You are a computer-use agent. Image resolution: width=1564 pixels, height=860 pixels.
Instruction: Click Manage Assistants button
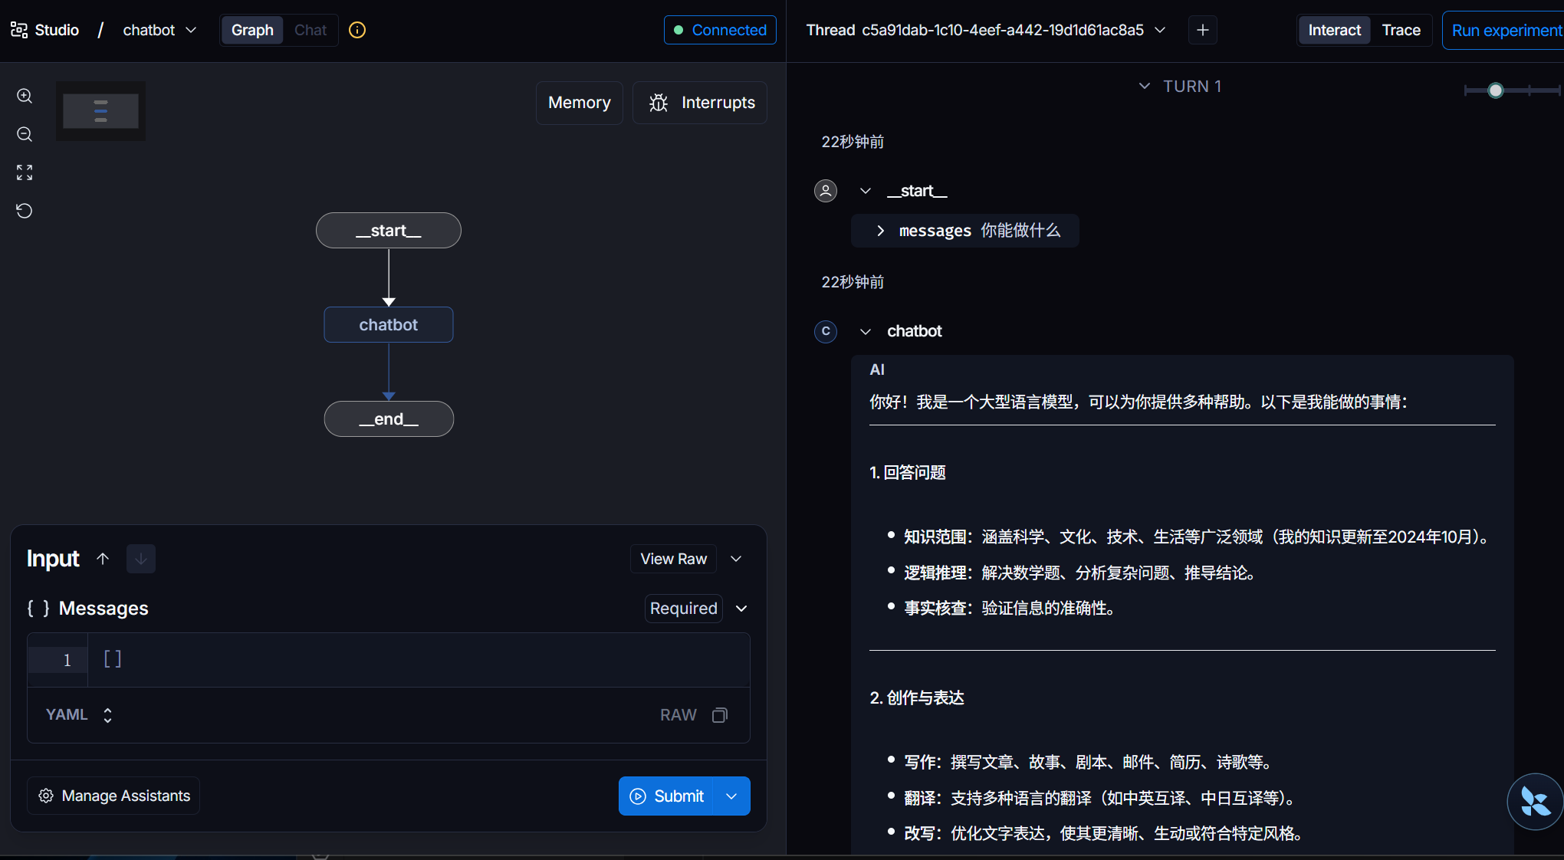[x=113, y=796]
